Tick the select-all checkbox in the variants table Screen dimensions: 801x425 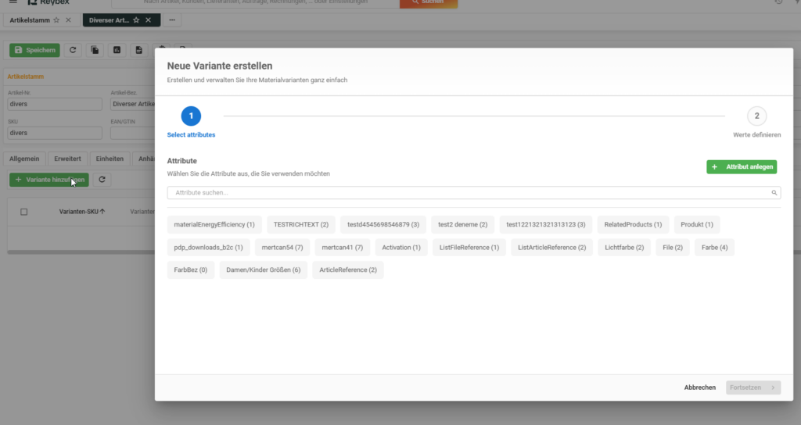[24, 212]
